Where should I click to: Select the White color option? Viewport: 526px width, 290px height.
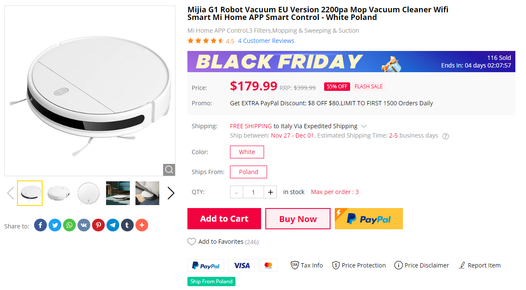click(x=247, y=152)
